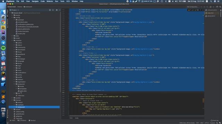Click the Bluetooth icon in menu bar
222x124 pixels.
[166, 1]
